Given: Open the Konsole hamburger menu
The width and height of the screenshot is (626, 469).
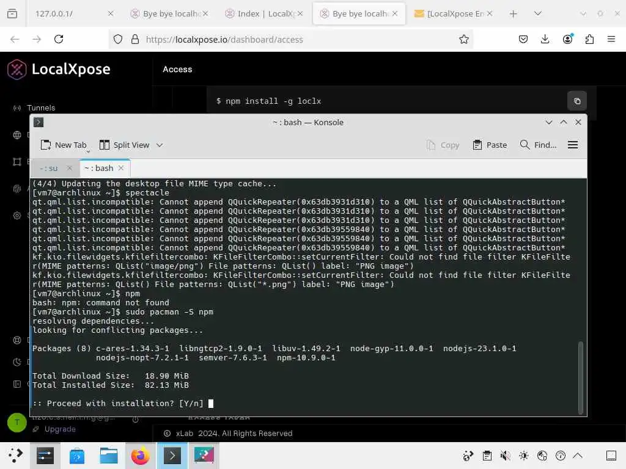Looking at the screenshot, I should 573,145.
